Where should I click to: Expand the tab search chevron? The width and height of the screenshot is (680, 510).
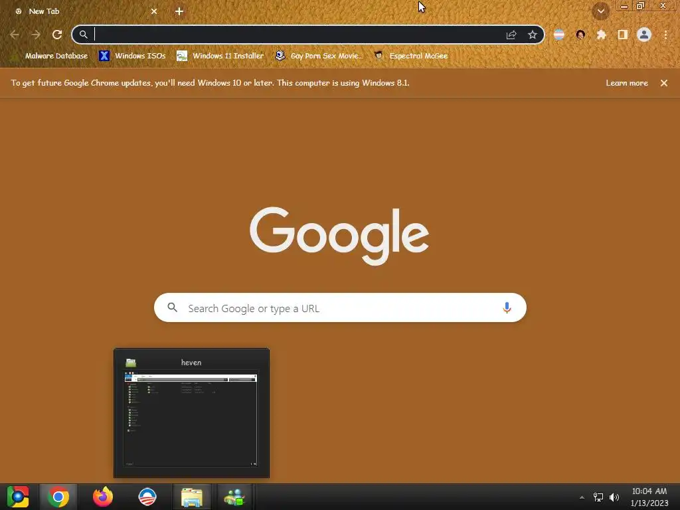pyautogui.click(x=601, y=11)
